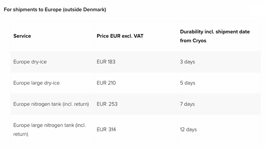The image size is (266, 150).
Task: Click the 12 days durability value
Action: [188, 129]
